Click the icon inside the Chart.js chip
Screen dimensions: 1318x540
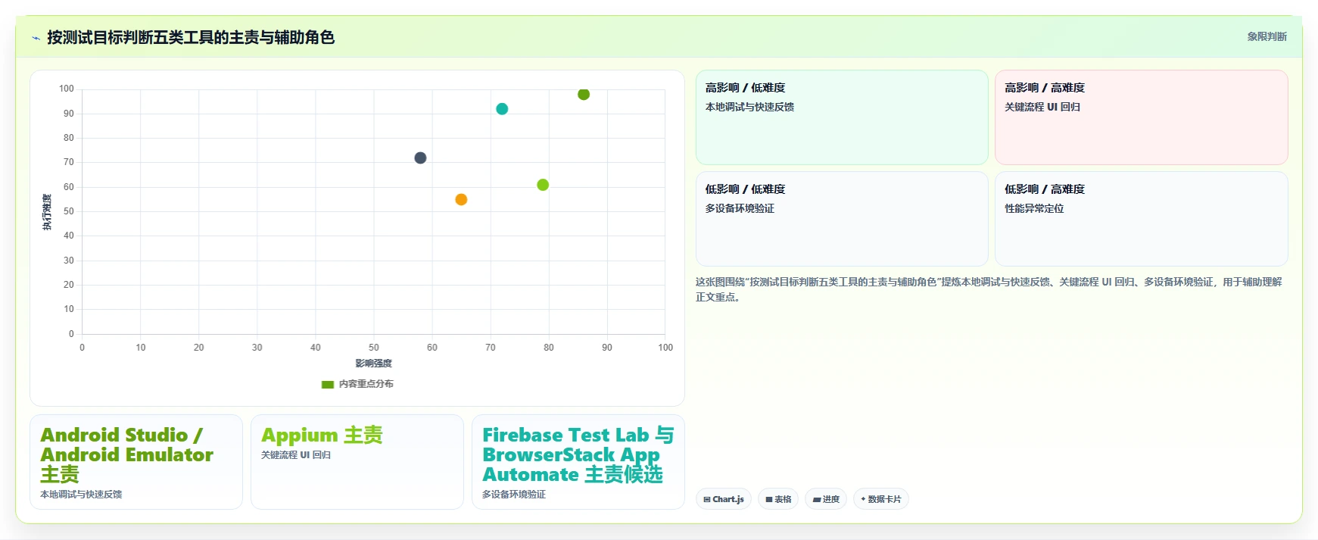point(707,499)
